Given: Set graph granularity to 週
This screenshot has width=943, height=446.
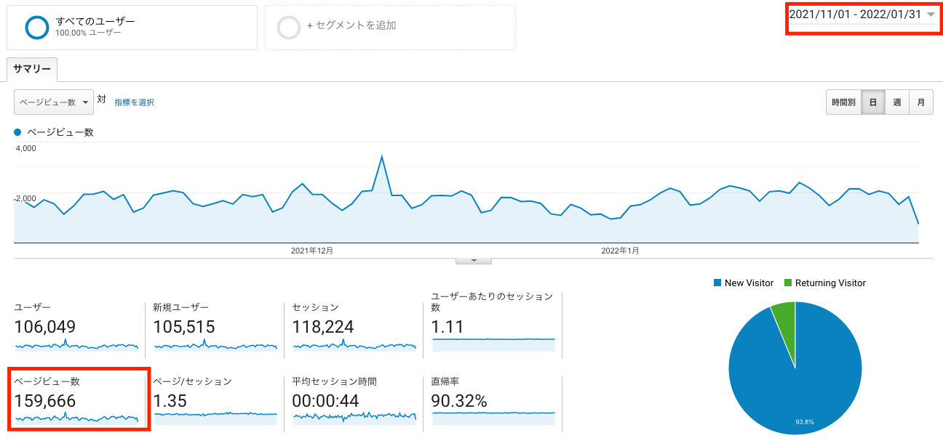Looking at the screenshot, I should [x=897, y=102].
